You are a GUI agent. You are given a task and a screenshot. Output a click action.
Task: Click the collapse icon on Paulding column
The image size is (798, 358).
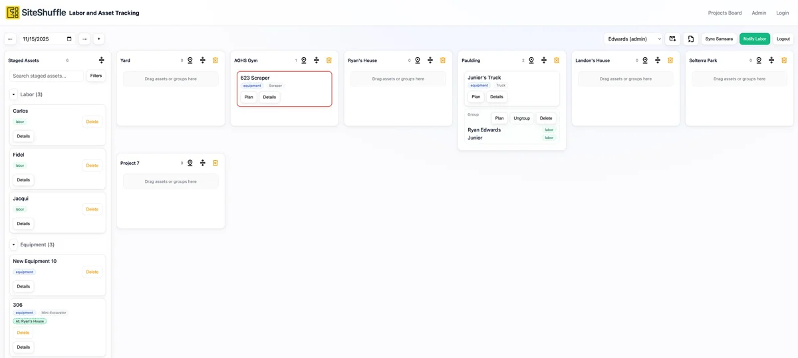(x=544, y=60)
